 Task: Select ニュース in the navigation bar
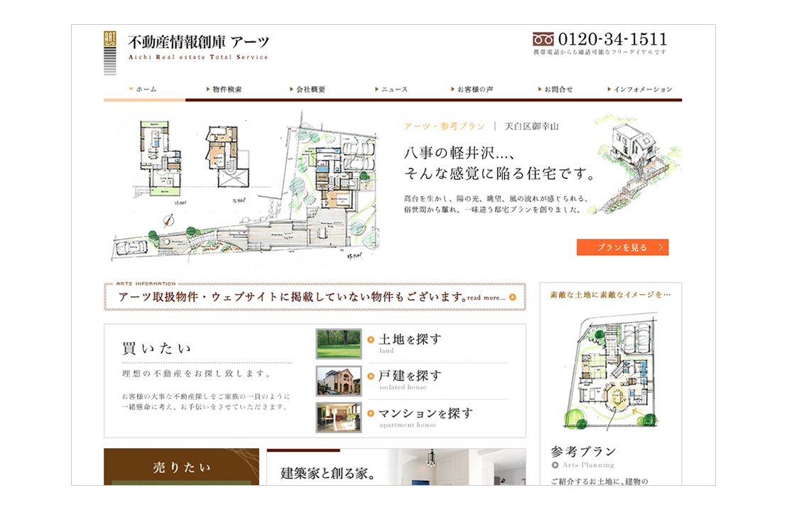click(x=392, y=89)
